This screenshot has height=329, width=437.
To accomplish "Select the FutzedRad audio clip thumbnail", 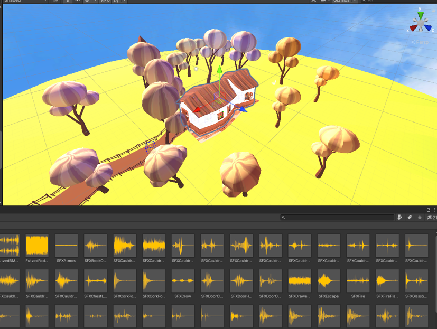I will pyautogui.click(x=37, y=246).
